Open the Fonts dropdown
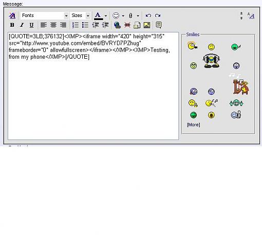Image resolution: width=262 pixels, height=239 pixels. click(x=45, y=15)
